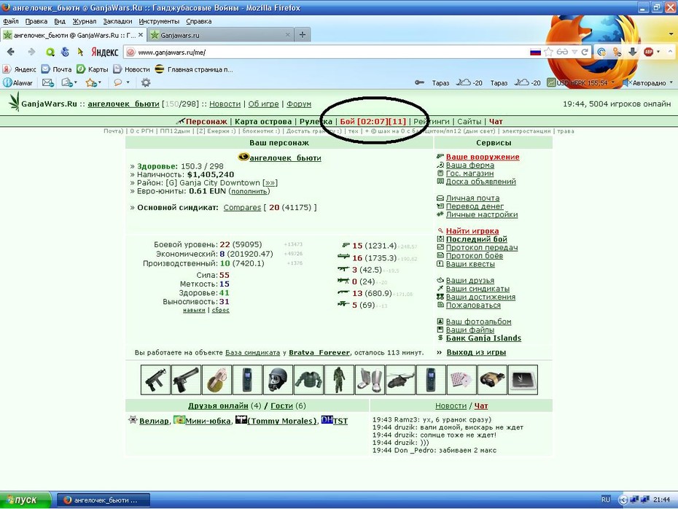
Task: Expand the star bookmarks dropdown in toolbar
Action: (x=100, y=82)
